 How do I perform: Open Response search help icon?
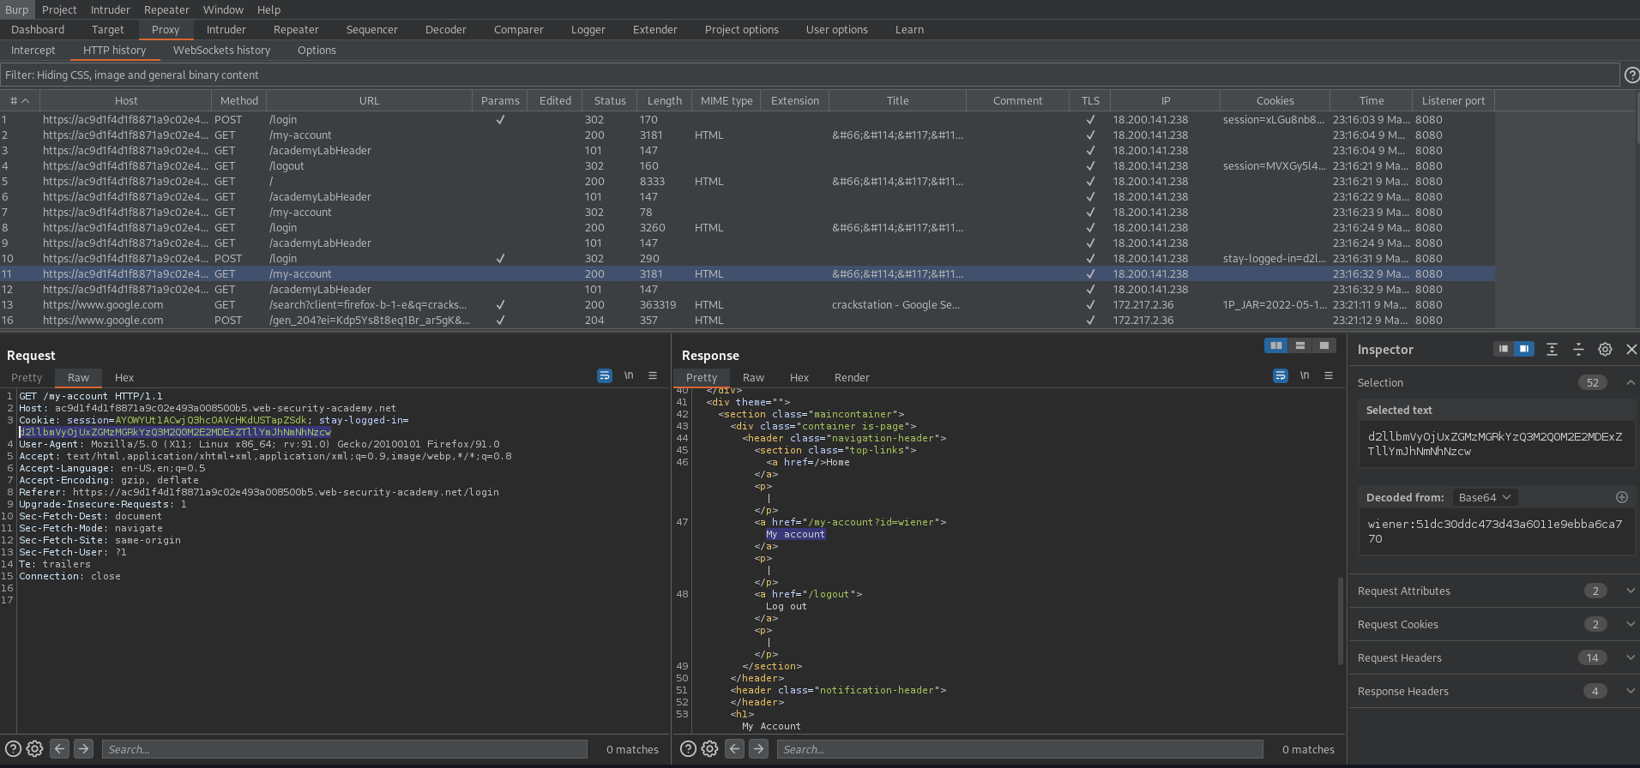pyautogui.click(x=688, y=749)
